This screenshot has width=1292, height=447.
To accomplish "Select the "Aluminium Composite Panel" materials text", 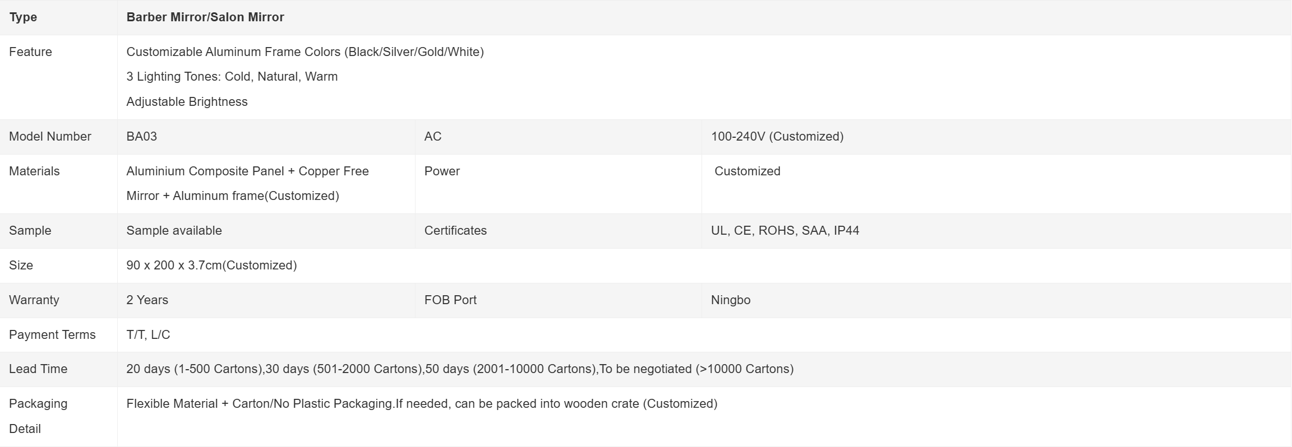I will pyautogui.click(x=247, y=171).
